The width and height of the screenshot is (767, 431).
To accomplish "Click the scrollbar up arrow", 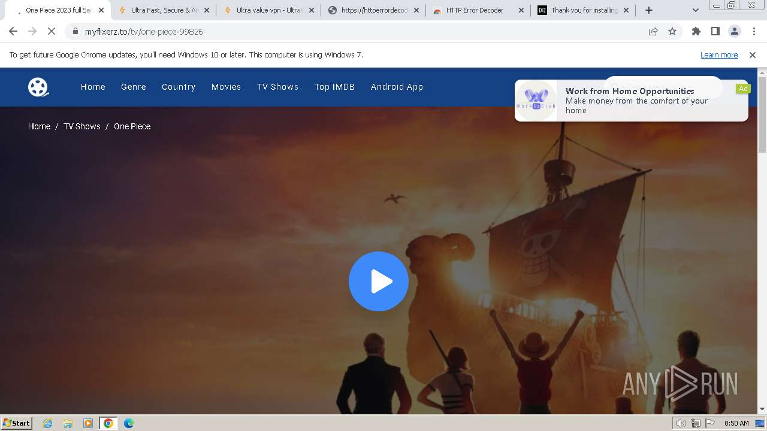I will click(762, 72).
